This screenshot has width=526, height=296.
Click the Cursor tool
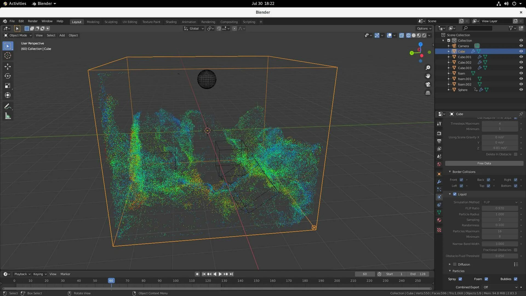[8, 55]
